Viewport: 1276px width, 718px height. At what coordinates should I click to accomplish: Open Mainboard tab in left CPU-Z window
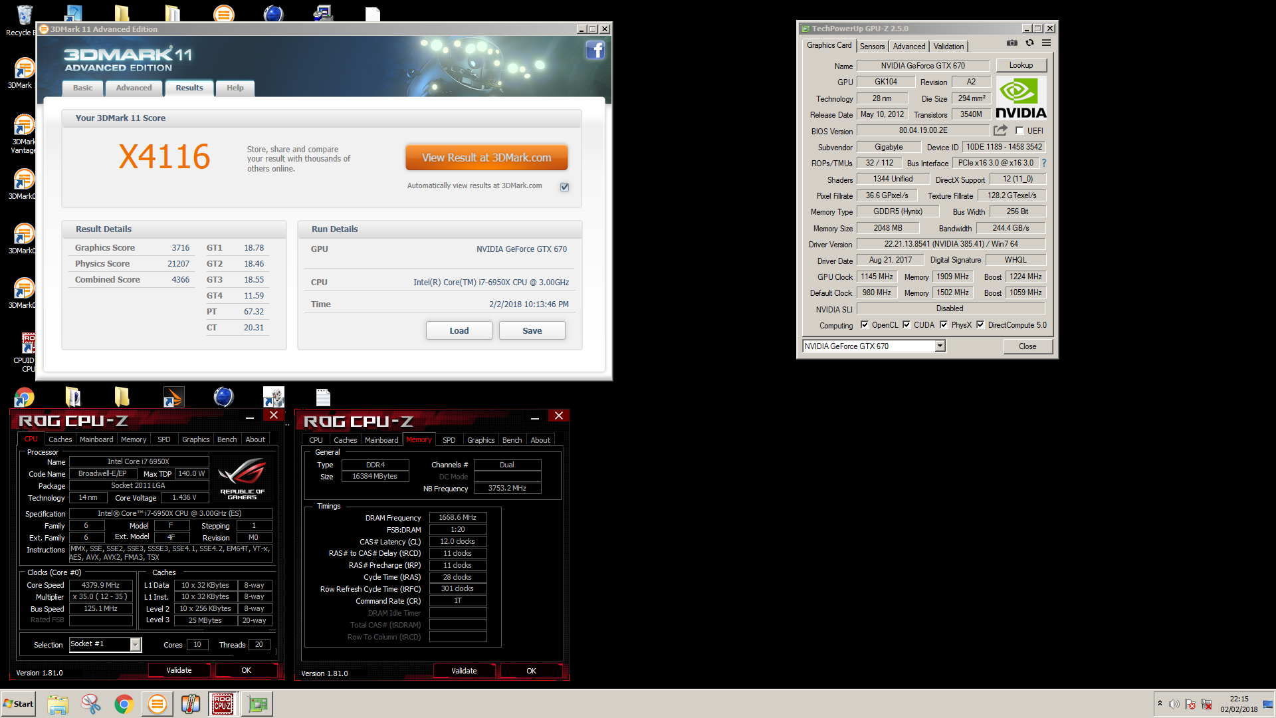click(96, 439)
